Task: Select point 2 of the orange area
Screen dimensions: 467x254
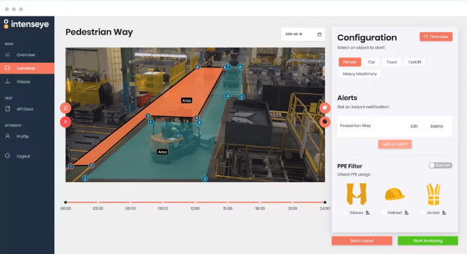Action: tap(92, 165)
